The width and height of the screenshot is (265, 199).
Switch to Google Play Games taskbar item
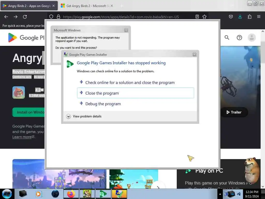click(103, 194)
